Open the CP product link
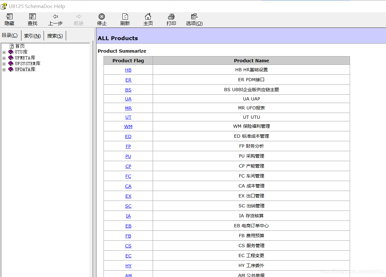 pyautogui.click(x=128, y=166)
